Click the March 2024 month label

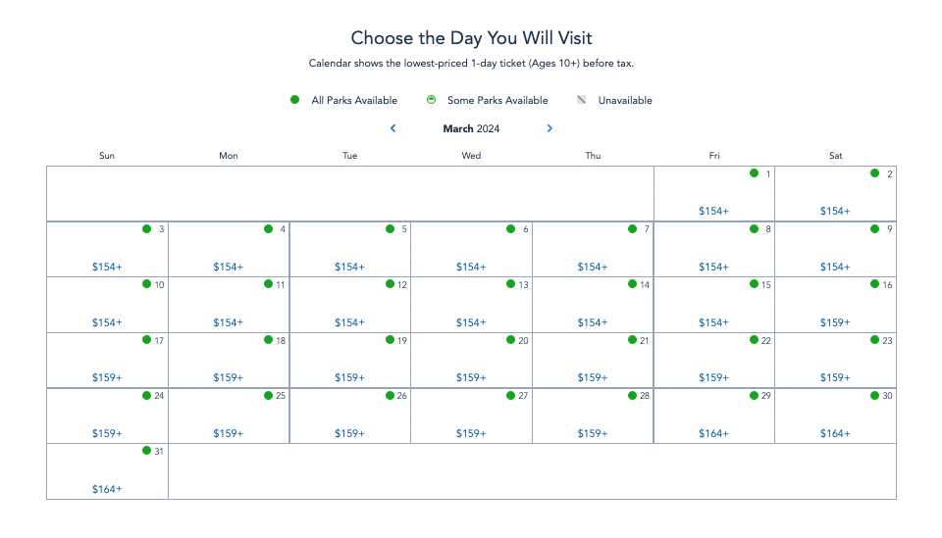coord(471,128)
